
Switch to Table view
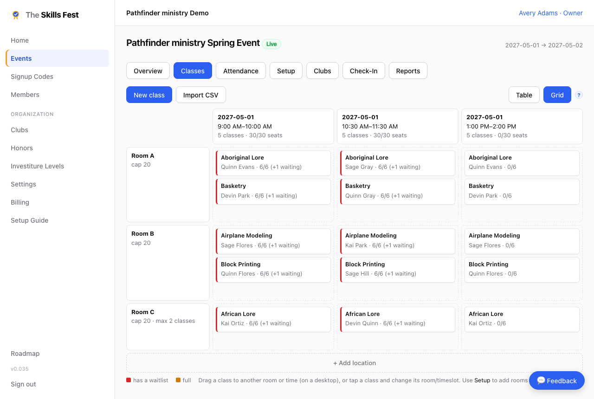coord(524,95)
